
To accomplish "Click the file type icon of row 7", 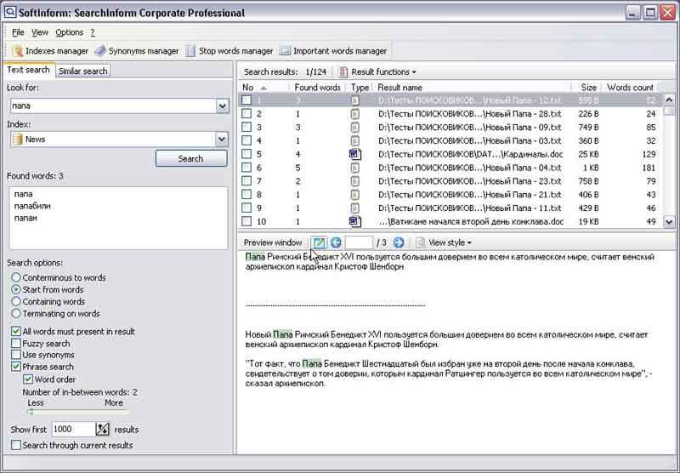I will pos(354,181).
